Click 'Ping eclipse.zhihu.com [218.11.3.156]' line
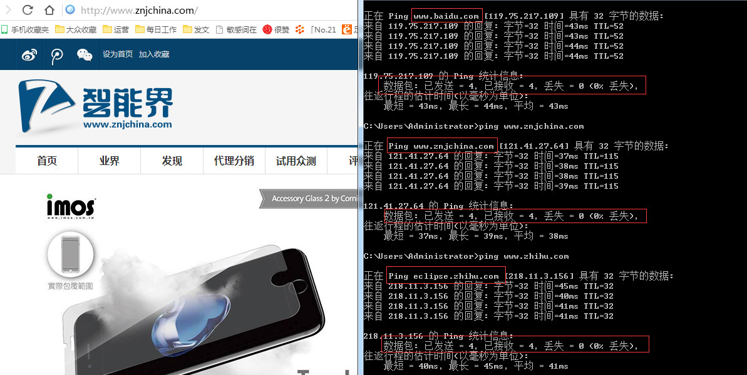The width and height of the screenshot is (747, 375). pyautogui.click(x=518, y=276)
